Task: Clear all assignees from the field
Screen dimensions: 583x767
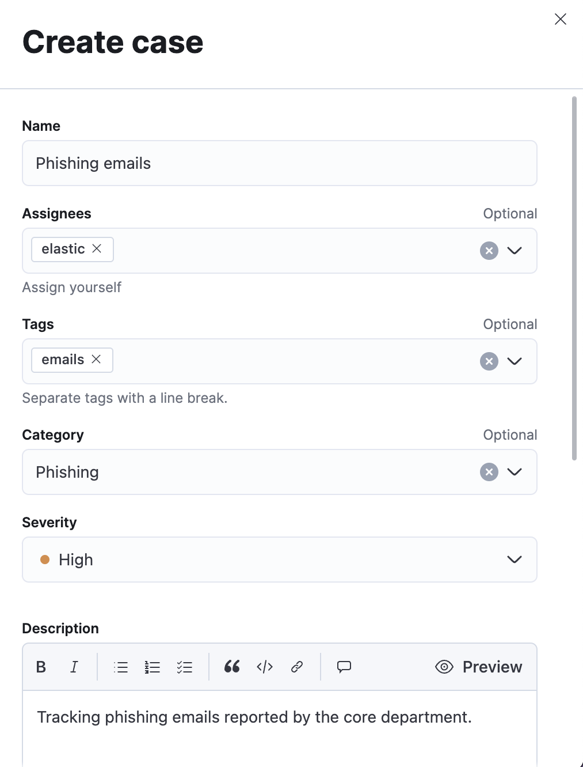Action: [x=489, y=251]
